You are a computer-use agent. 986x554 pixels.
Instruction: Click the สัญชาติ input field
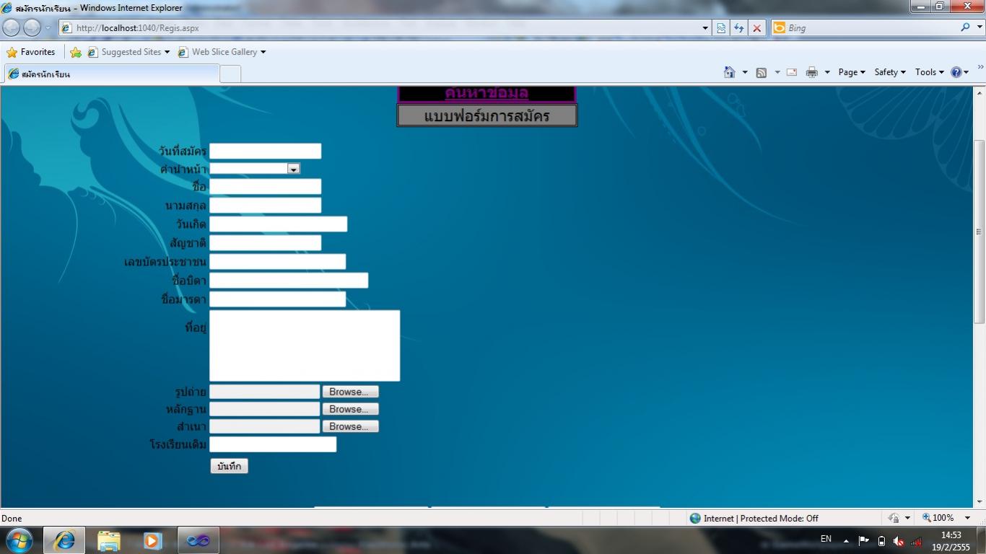[265, 243]
